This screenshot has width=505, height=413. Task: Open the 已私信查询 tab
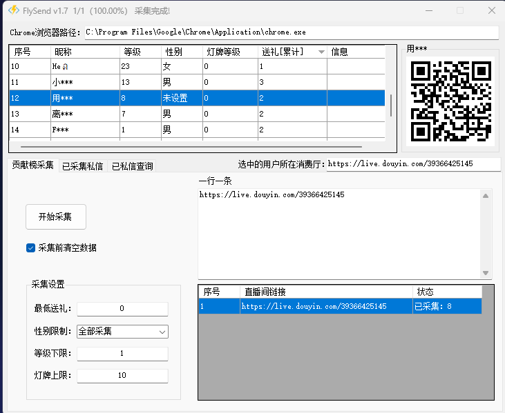click(x=133, y=166)
